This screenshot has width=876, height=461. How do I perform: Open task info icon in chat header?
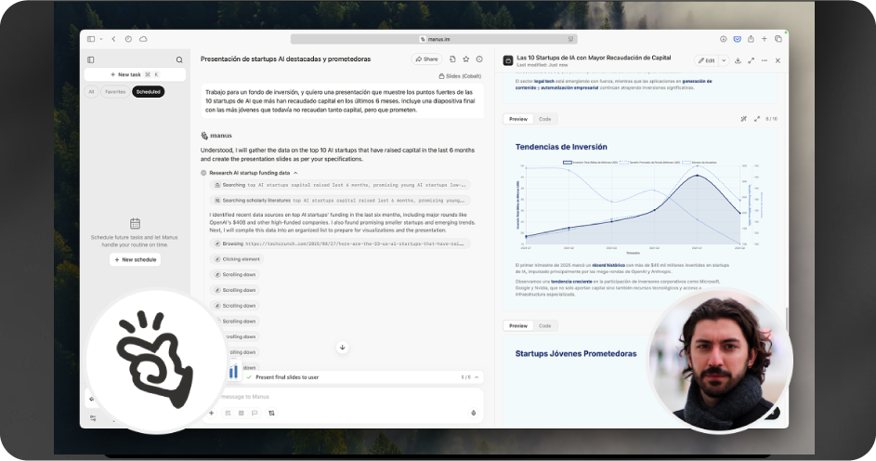pos(479,59)
